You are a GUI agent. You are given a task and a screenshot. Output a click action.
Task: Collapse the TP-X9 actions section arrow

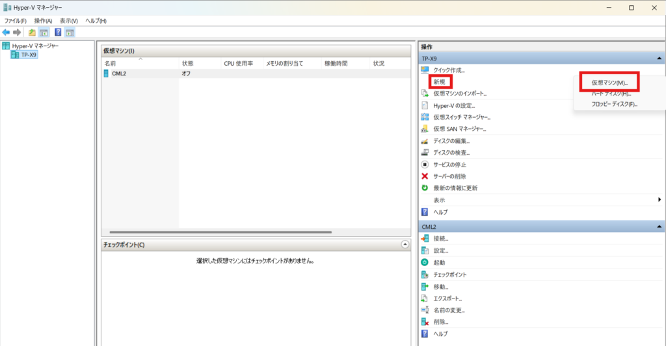click(x=659, y=59)
